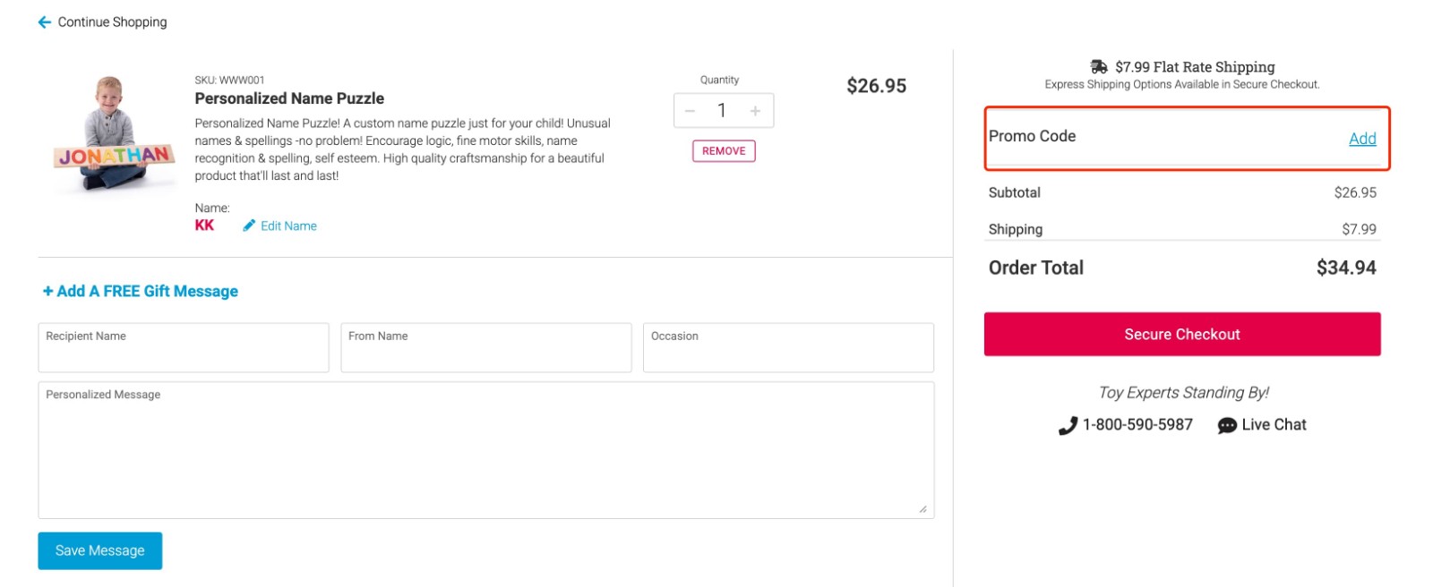
Task: Decrease quantity with the minus button
Action: click(x=690, y=111)
